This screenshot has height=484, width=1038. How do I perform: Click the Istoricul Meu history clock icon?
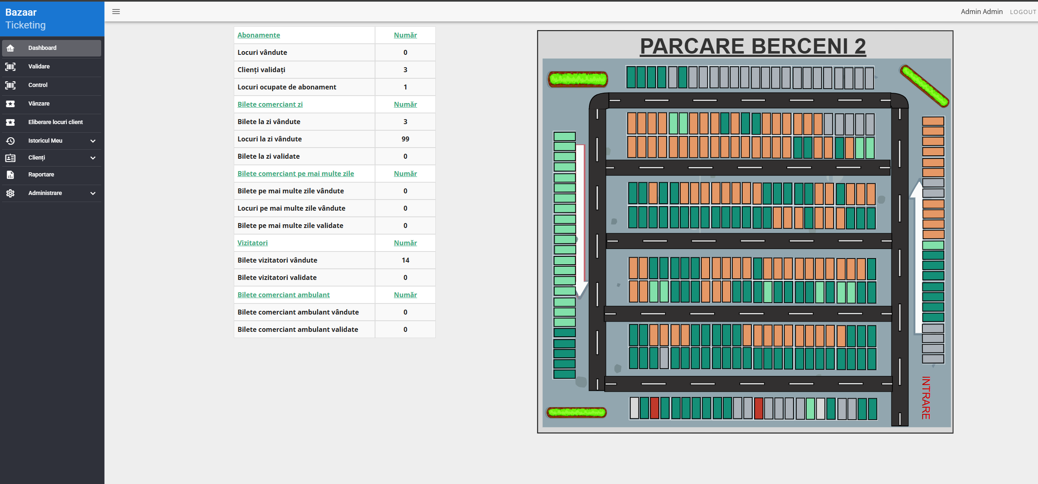click(x=10, y=141)
